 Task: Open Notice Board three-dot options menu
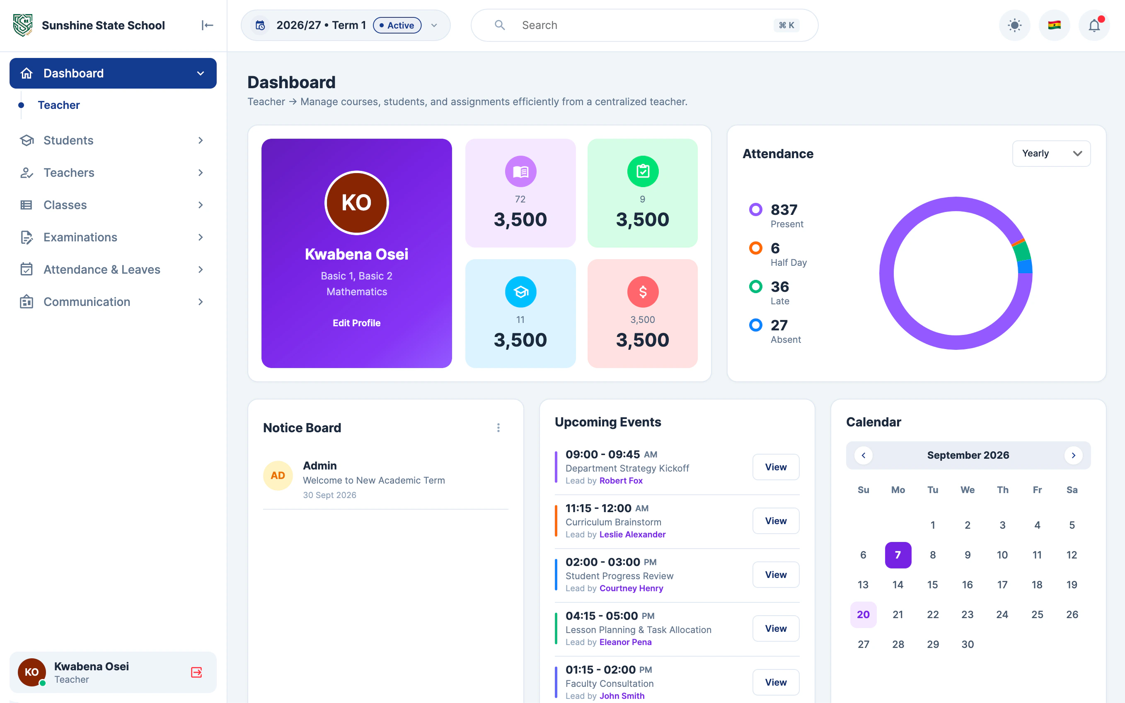(498, 428)
